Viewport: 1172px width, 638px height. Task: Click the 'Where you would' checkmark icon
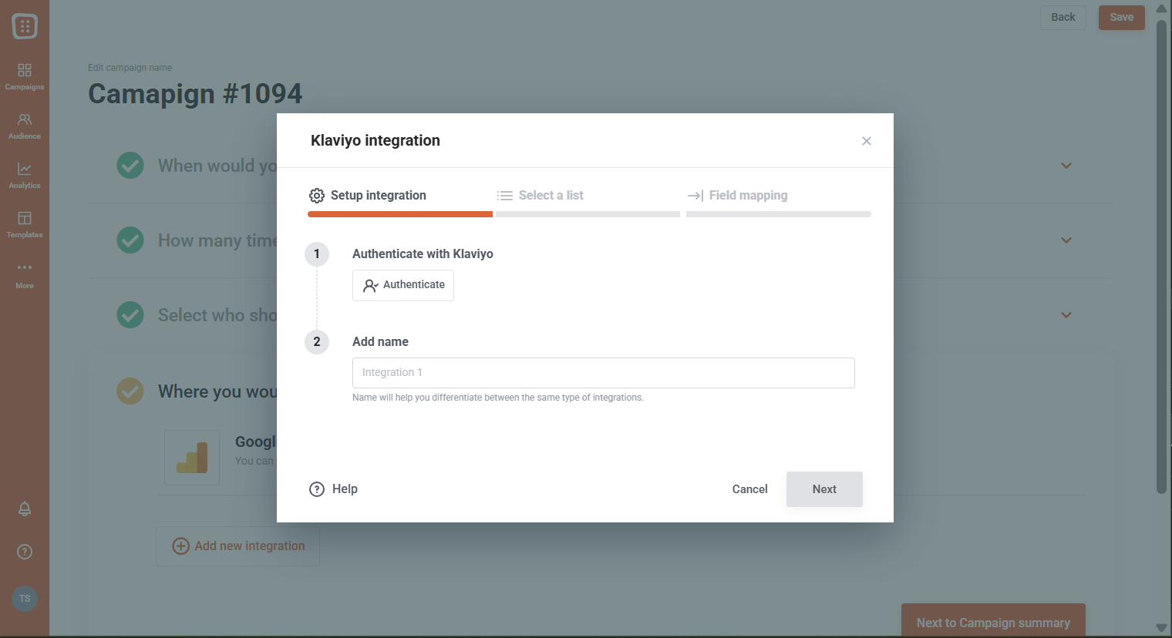click(130, 391)
